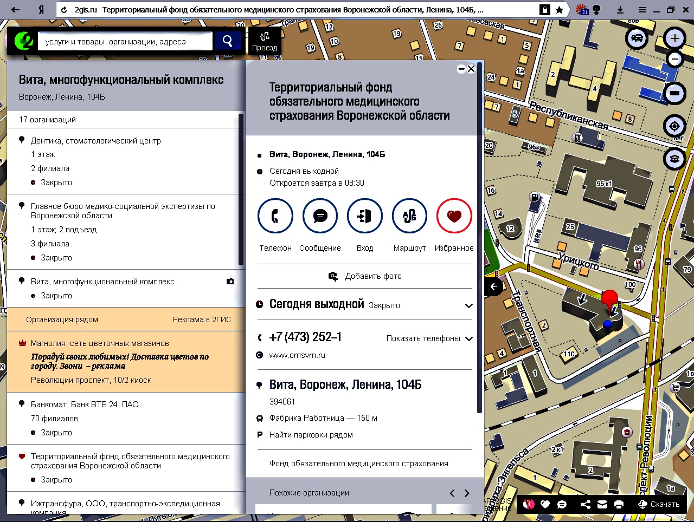Open category Фонд обязательного медицинского страхования
The image size is (694, 522).
pyautogui.click(x=359, y=464)
